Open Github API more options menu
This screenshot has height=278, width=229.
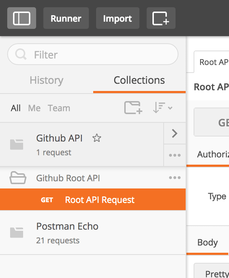click(x=175, y=155)
